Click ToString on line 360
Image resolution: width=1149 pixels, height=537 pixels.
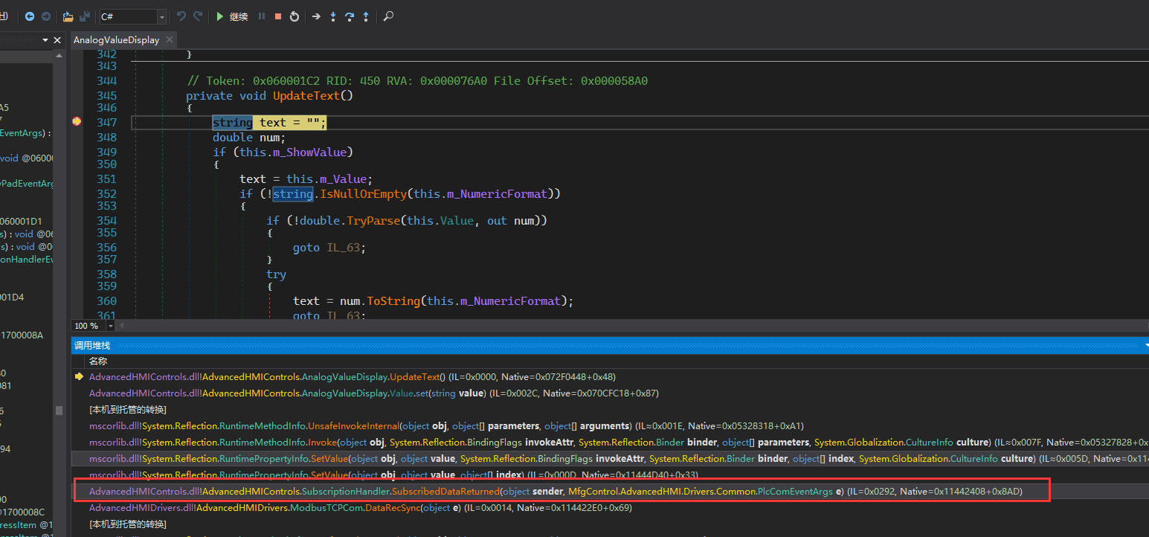(x=393, y=301)
